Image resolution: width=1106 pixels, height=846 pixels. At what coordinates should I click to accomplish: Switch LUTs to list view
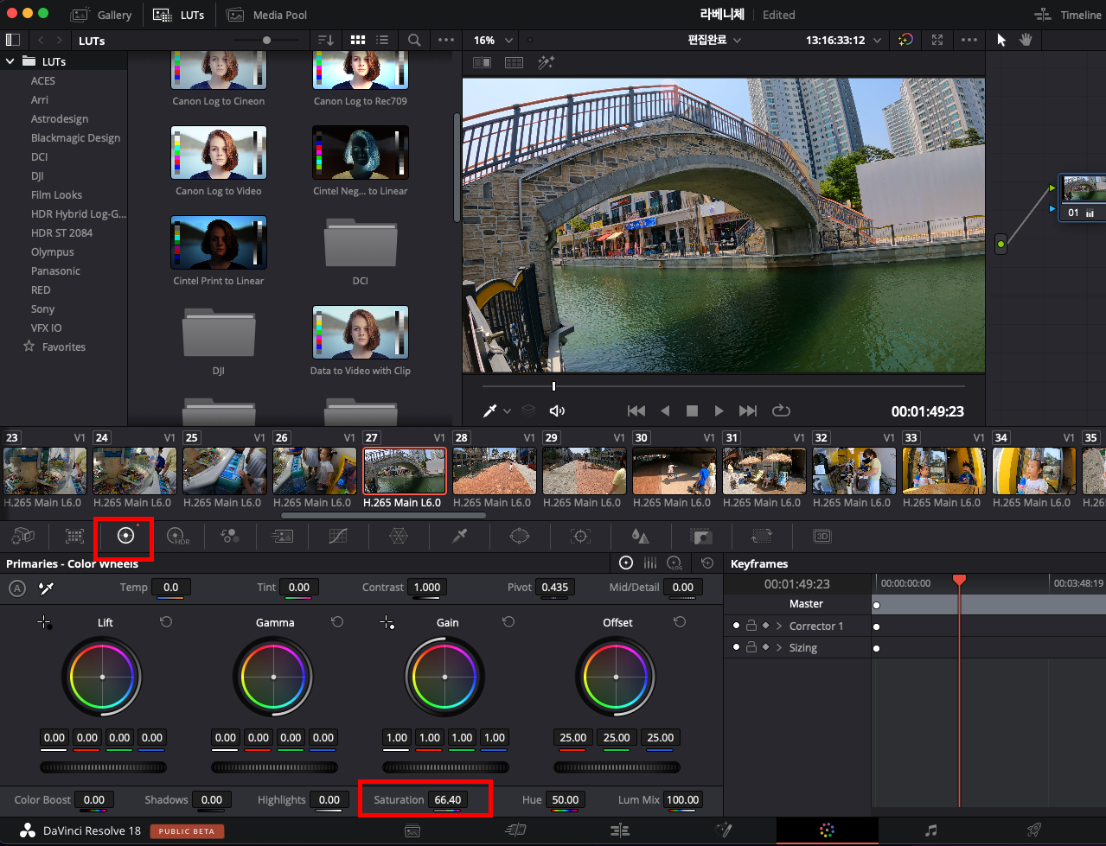tap(382, 40)
